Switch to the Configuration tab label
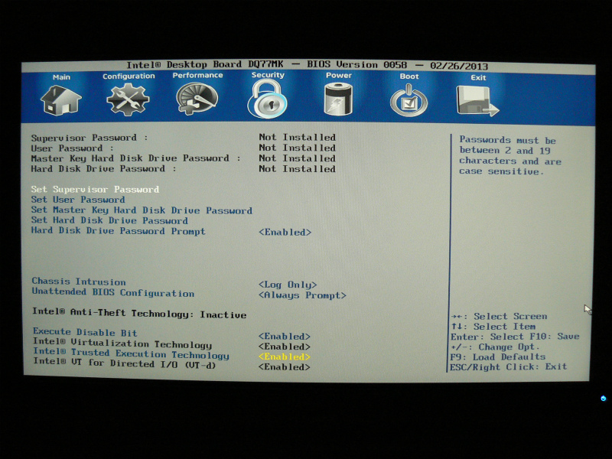Screen dimensions: 612x459 tap(129, 76)
